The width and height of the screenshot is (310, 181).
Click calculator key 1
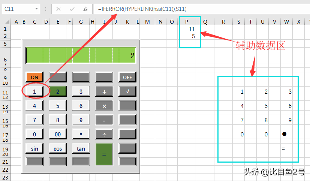[x=34, y=91]
